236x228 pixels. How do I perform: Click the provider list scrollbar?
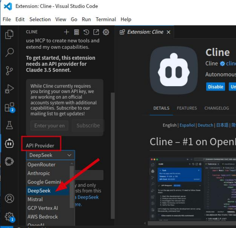click(x=72, y=187)
